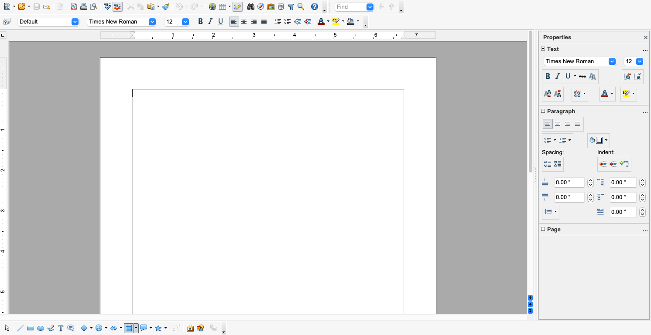
Task: Select the Text tool in Drawing toolbar
Action: [61, 328]
